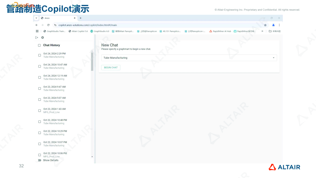Open the Chrome tab search arrow

[36, 18]
